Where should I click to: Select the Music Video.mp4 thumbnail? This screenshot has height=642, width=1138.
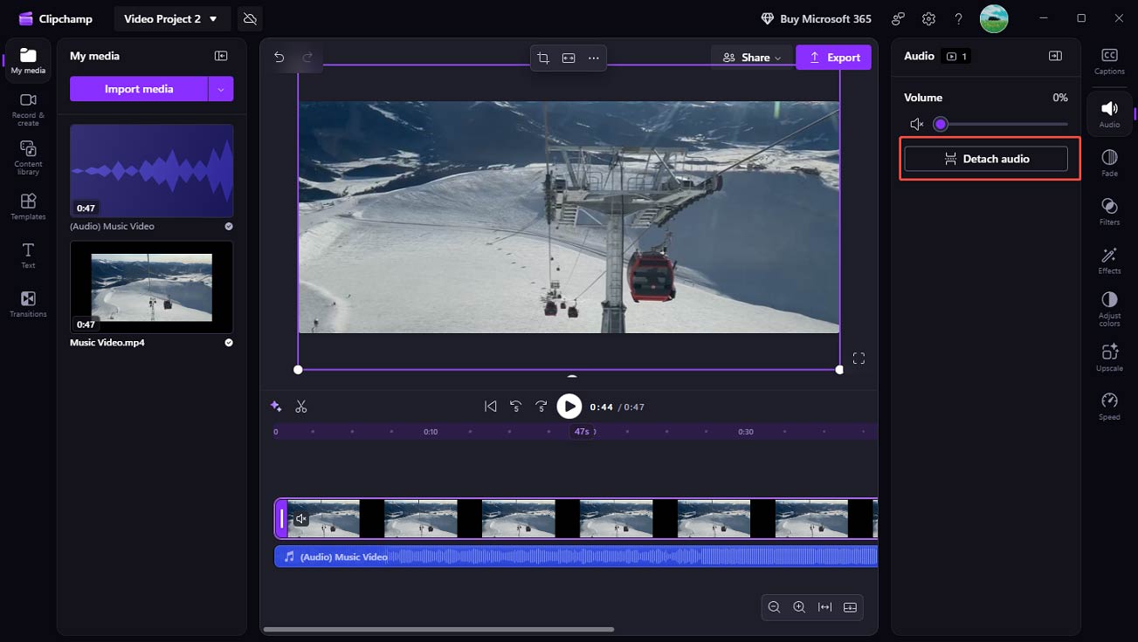point(151,287)
